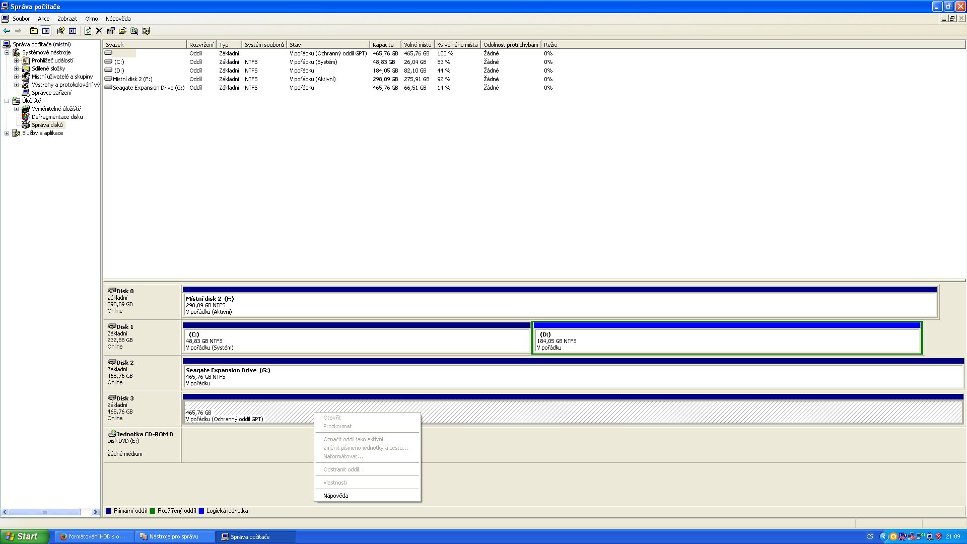The height and width of the screenshot is (544, 967).
Task: Toggle the Show/Hide console tree icon
Action: [46, 31]
